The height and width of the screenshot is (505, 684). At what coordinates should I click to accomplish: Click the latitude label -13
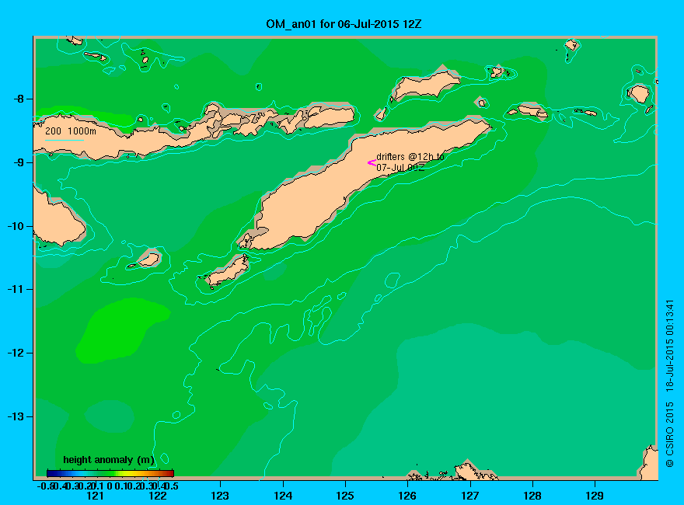[x=16, y=416]
